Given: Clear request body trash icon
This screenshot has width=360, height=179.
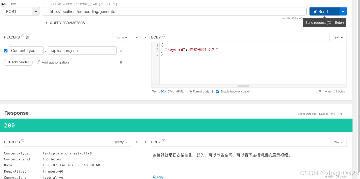Looking at the screenshot, I should (320, 91).
